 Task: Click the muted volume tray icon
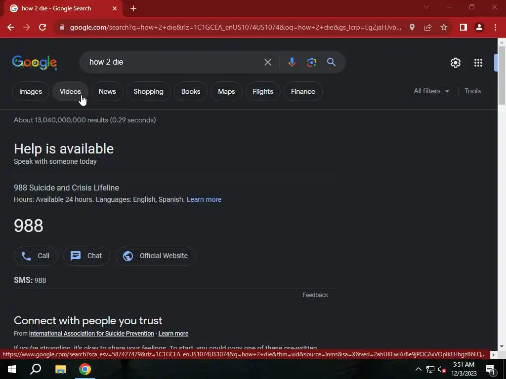pyautogui.click(x=442, y=369)
